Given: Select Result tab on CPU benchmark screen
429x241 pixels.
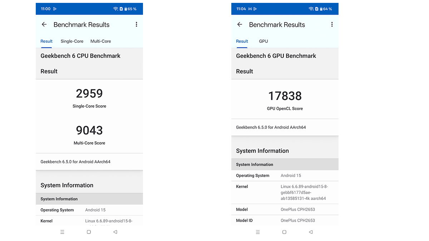Looking at the screenshot, I should [46, 41].
